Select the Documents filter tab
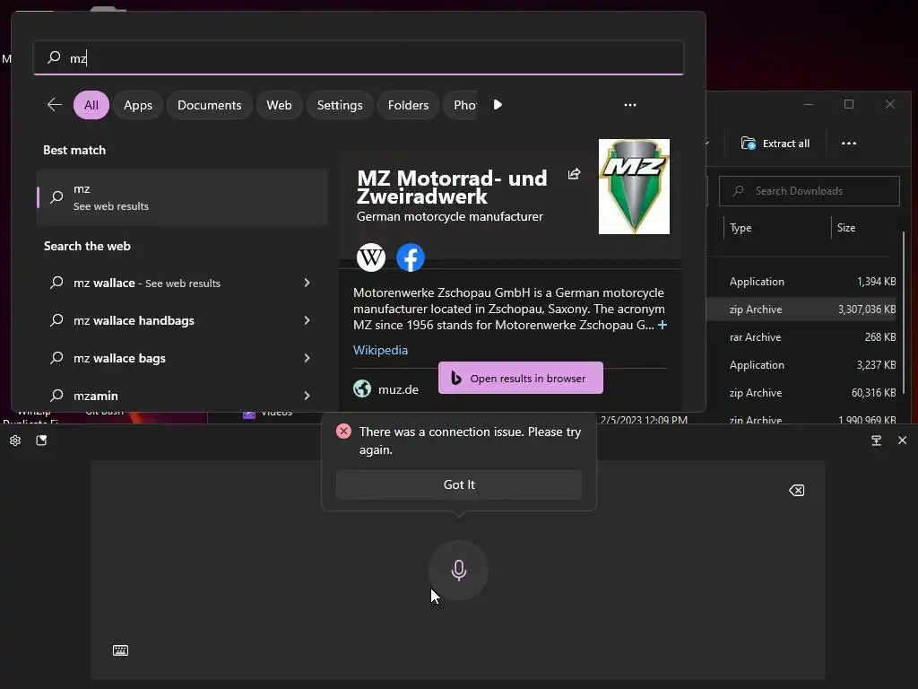This screenshot has width=918, height=689. 210,106
